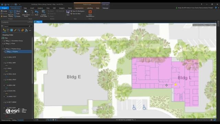220x124 pixels.
Task: Open Contents pane more options ellipsis
Action: coord(30,30)
